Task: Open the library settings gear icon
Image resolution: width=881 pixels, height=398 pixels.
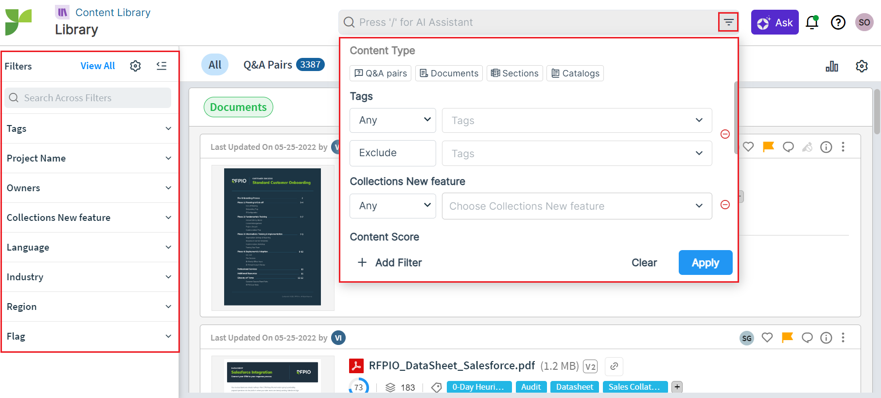Action: 862,66
